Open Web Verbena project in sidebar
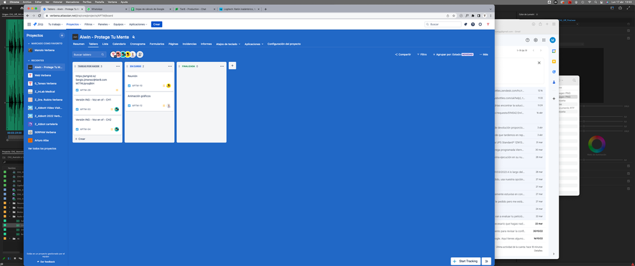This screenshot has width=635, height=266. [46, 75]
